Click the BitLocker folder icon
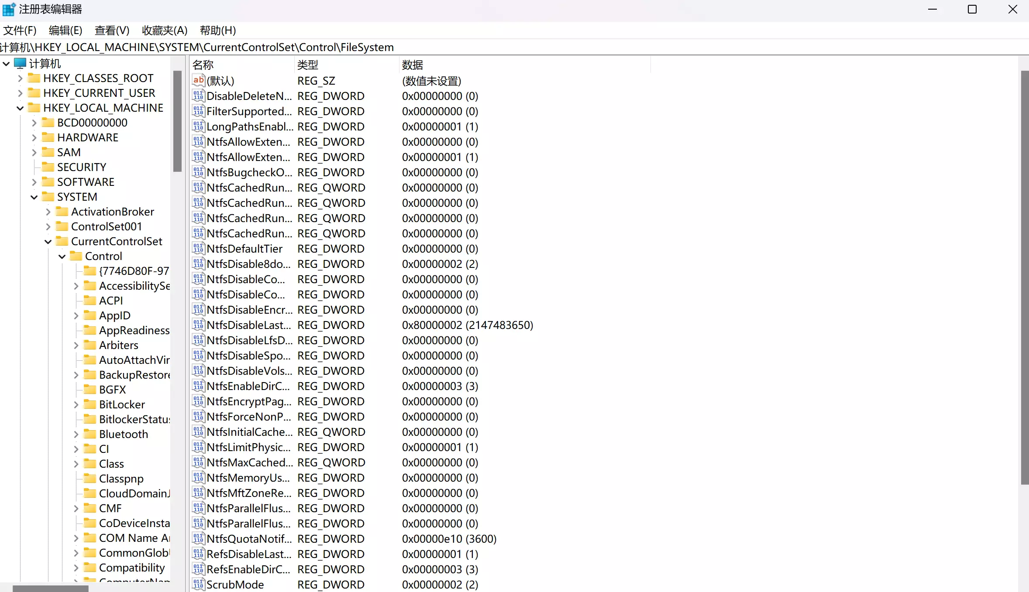The height and width of the screenshot is (592, 1029). pos(90,404)
